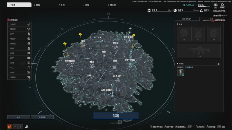Click the ESC 返回 back hint
The height and width of the screenshot is (130, 232).
221,127
